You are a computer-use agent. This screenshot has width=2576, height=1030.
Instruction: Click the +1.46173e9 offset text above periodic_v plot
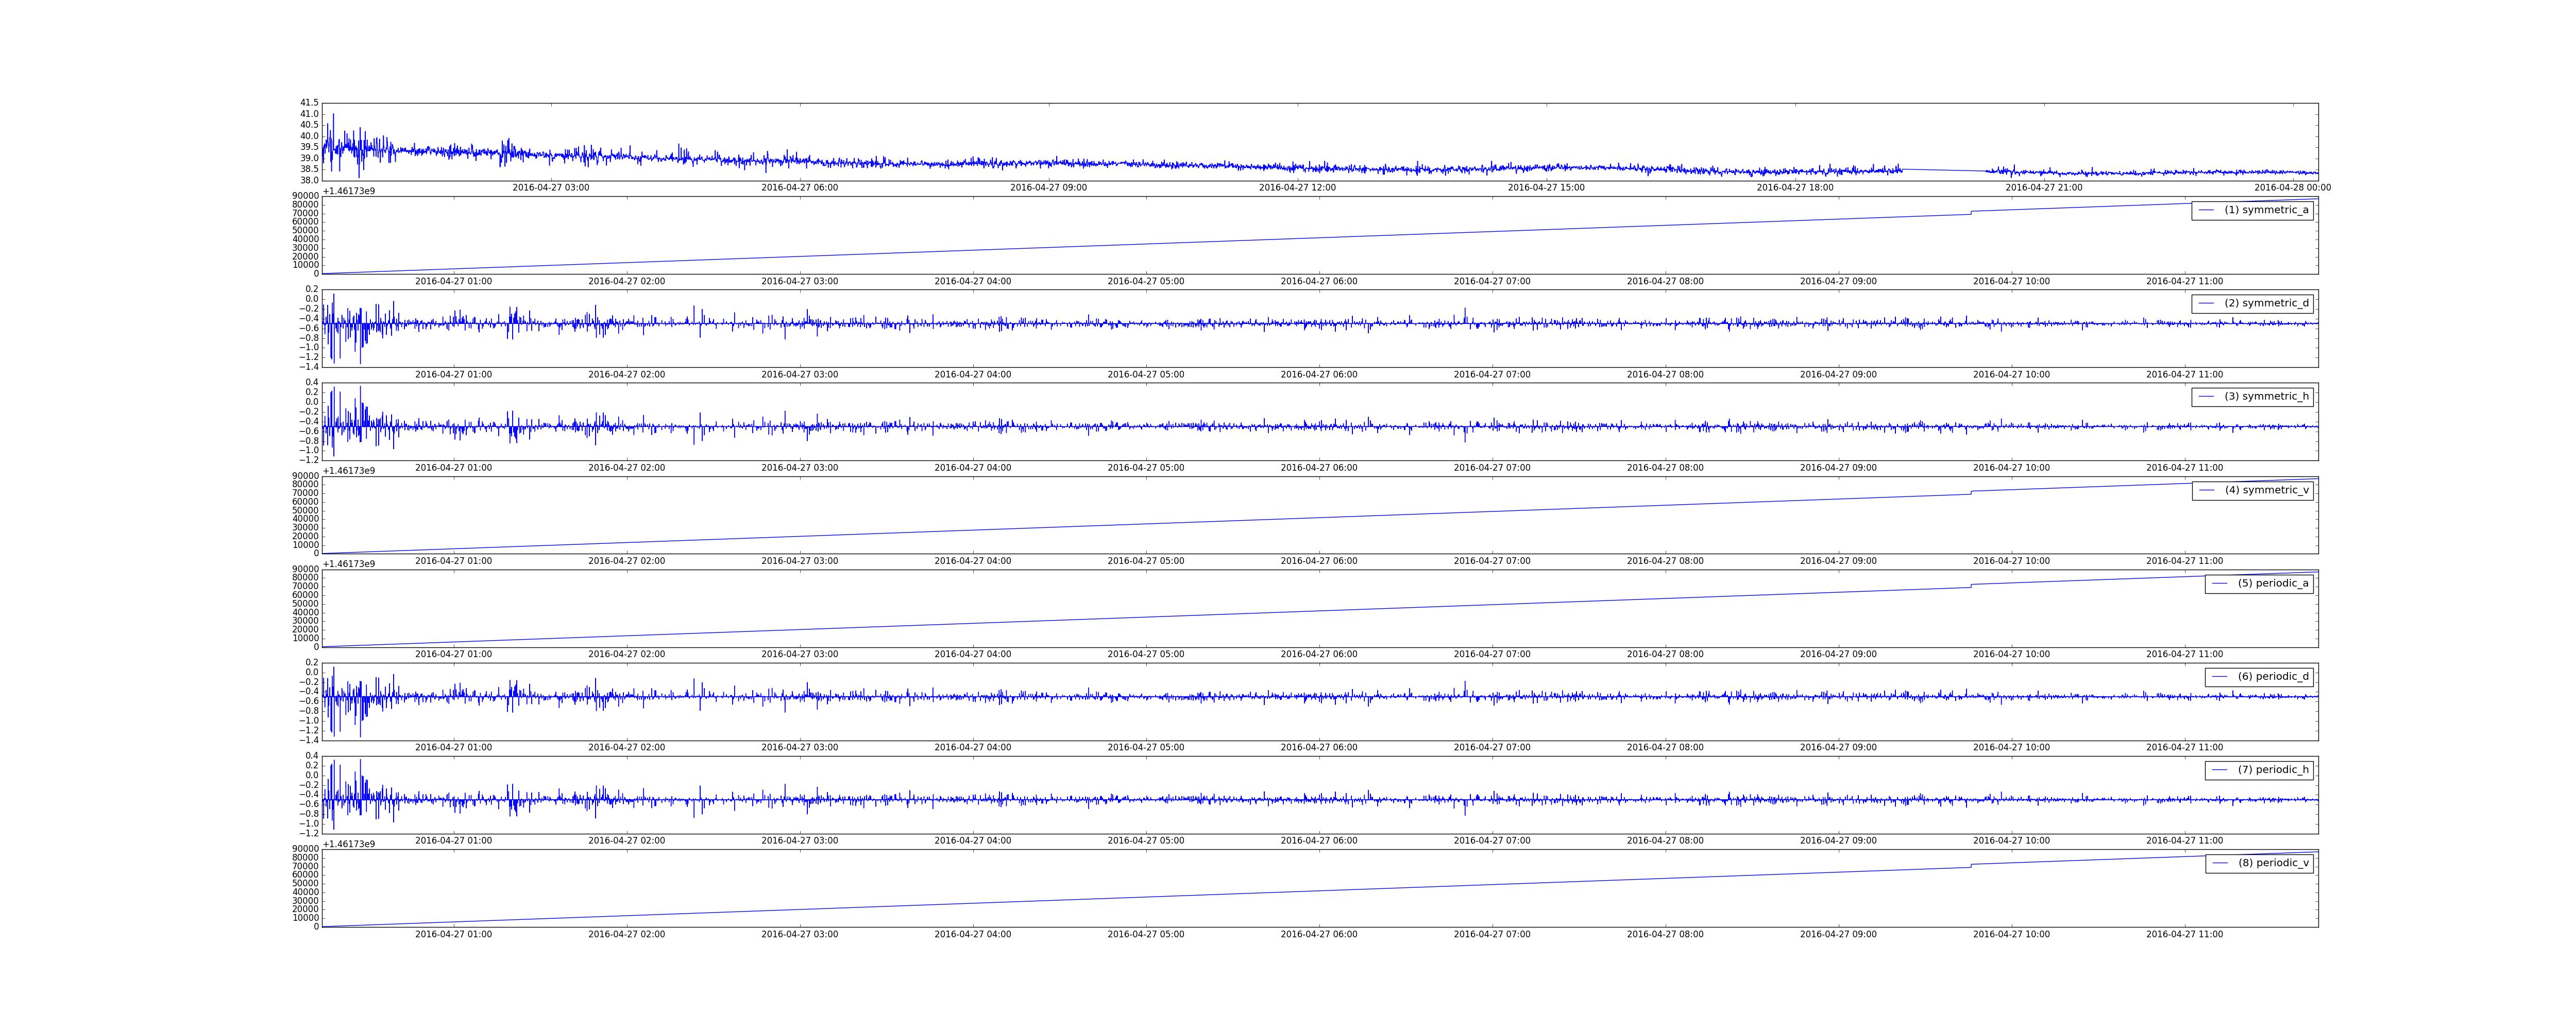coord(349,844)
